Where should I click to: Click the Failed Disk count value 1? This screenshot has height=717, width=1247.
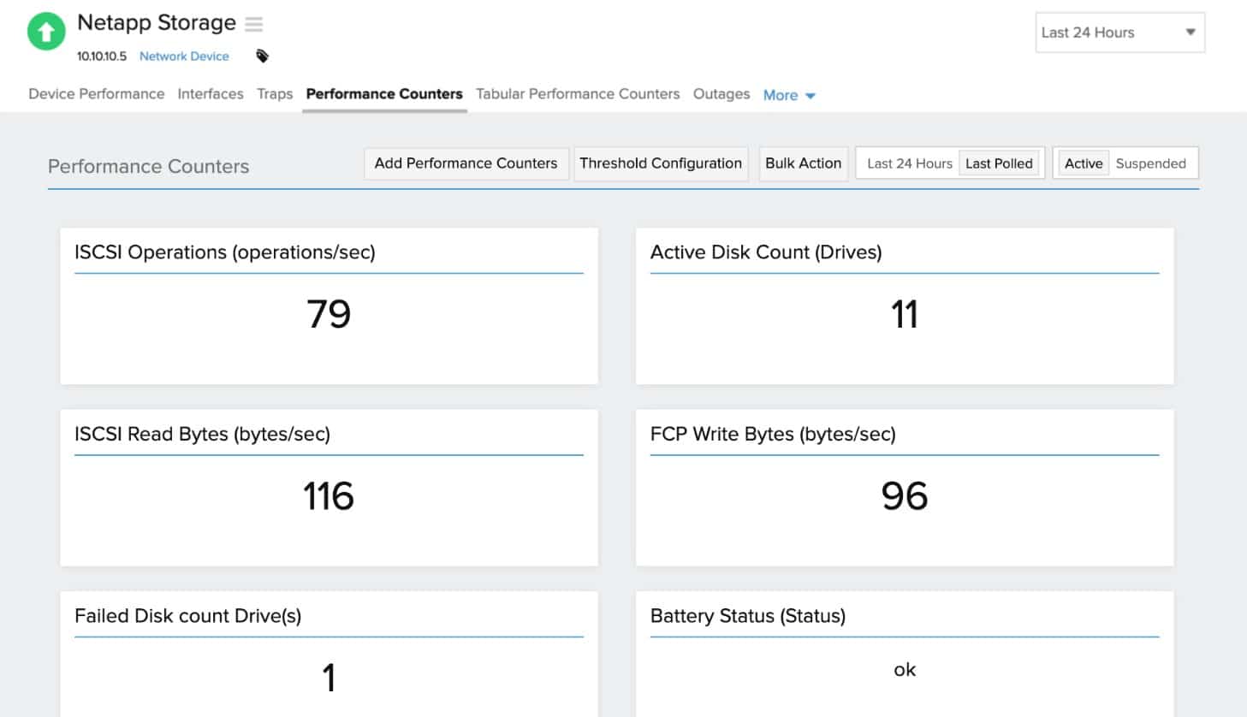click(329, 678)
